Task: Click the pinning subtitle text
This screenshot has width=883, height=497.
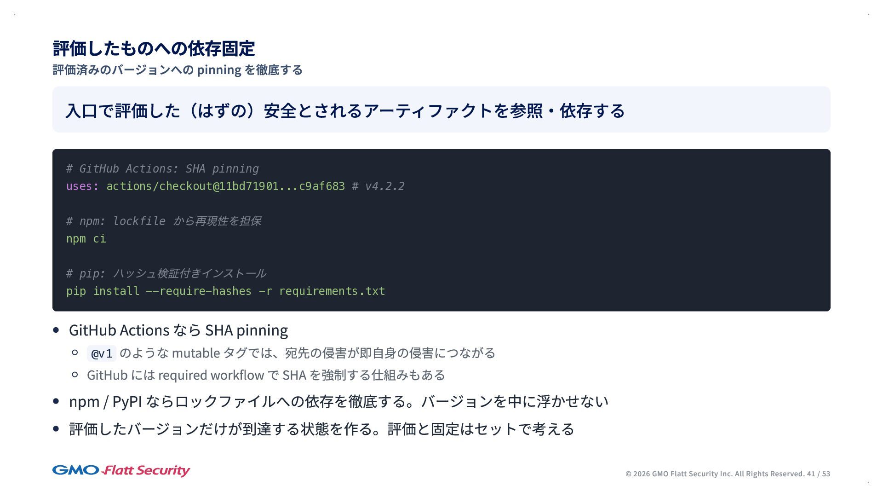Action: (x=178, y=70)
